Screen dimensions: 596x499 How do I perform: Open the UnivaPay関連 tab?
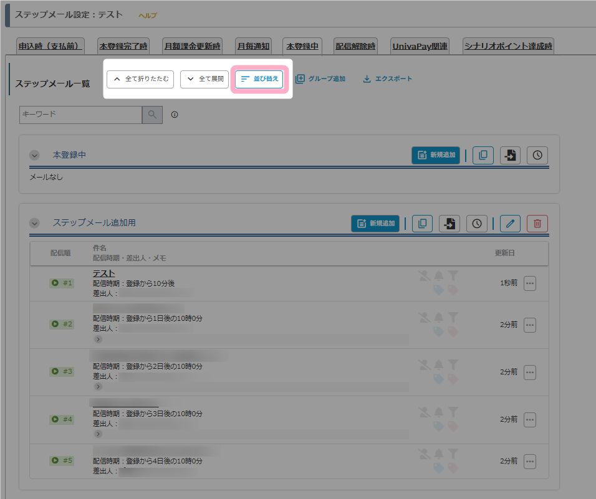tap(420, 46)
